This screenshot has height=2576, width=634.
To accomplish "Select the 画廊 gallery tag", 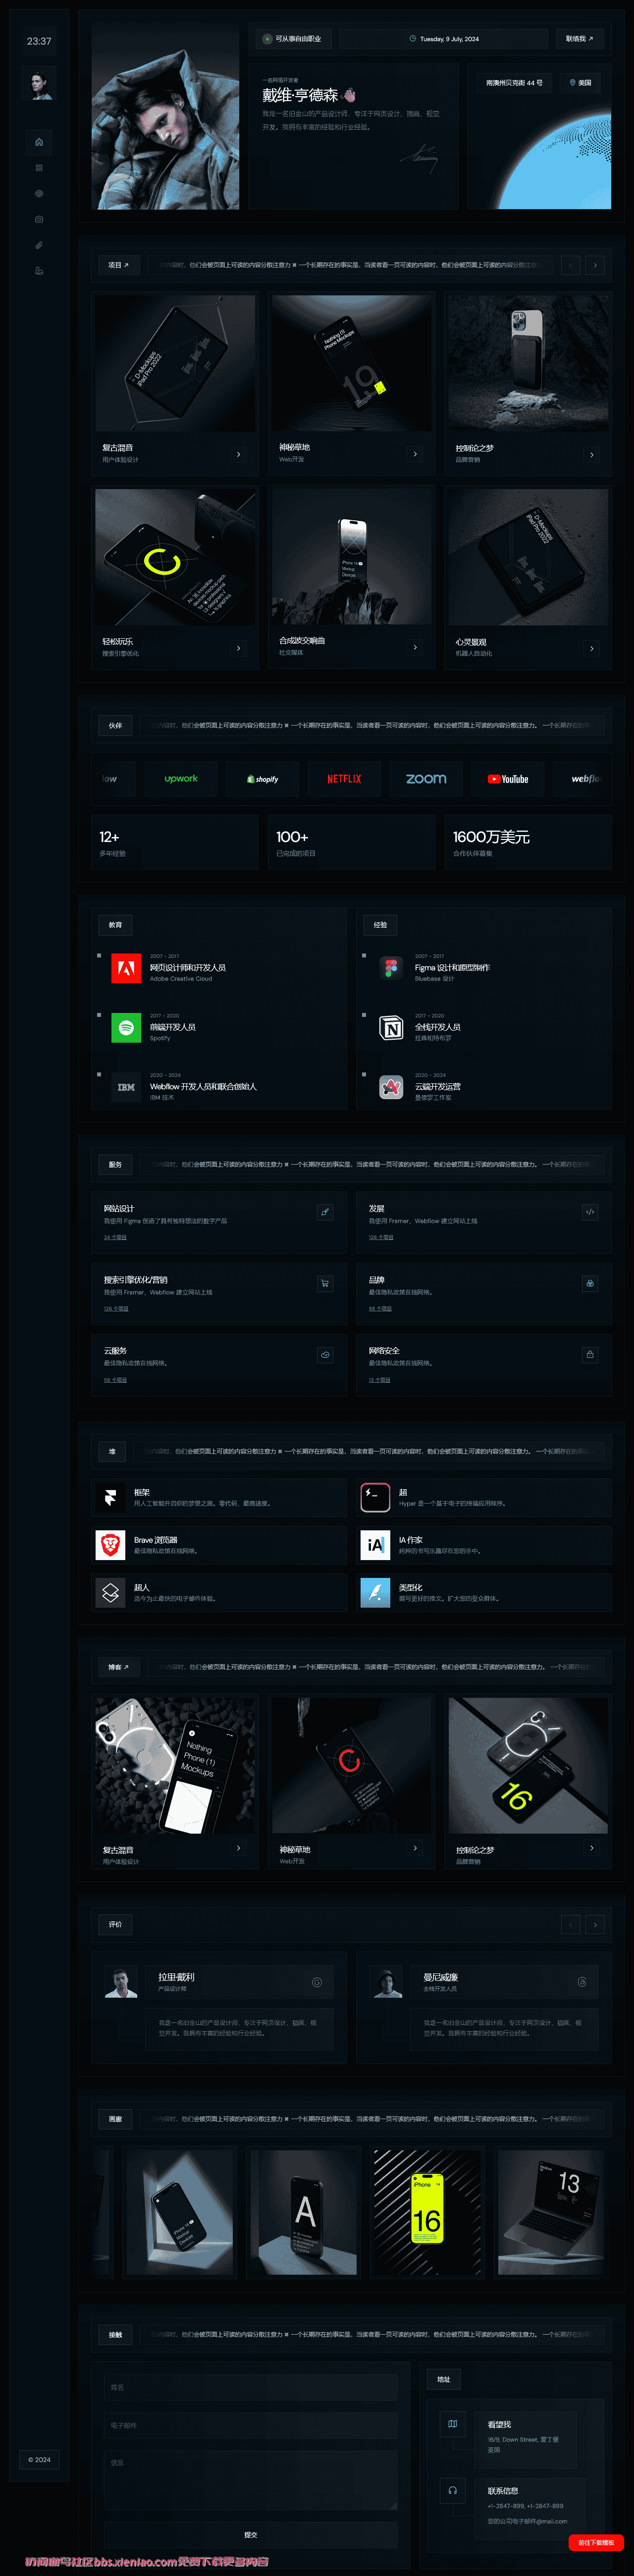I will coord(115,2119).
